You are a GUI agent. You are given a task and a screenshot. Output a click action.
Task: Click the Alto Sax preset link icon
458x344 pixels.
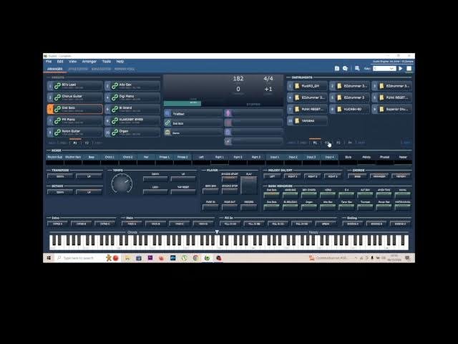pos(114,85)
